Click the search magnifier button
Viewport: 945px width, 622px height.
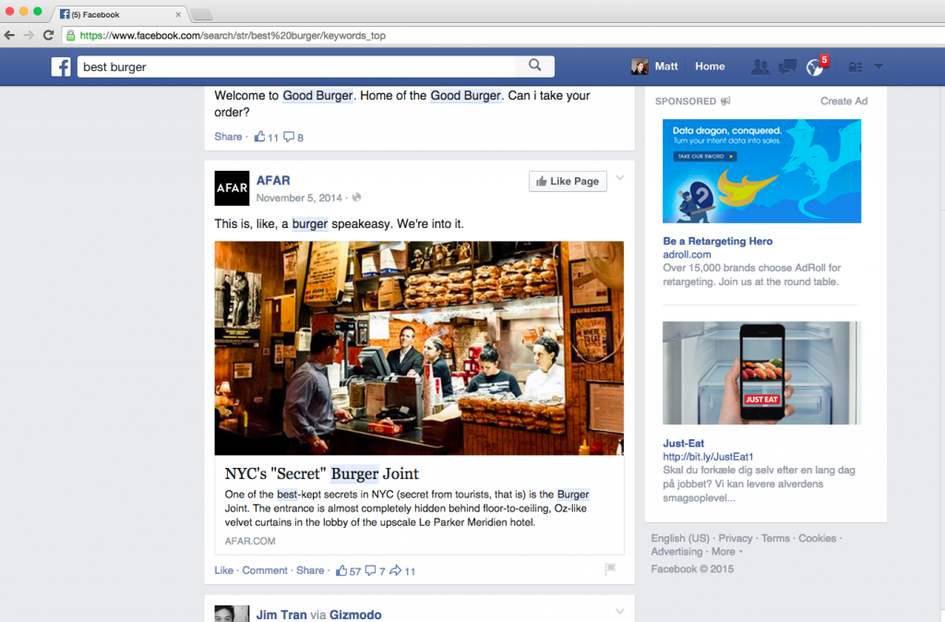pos(534,66)
